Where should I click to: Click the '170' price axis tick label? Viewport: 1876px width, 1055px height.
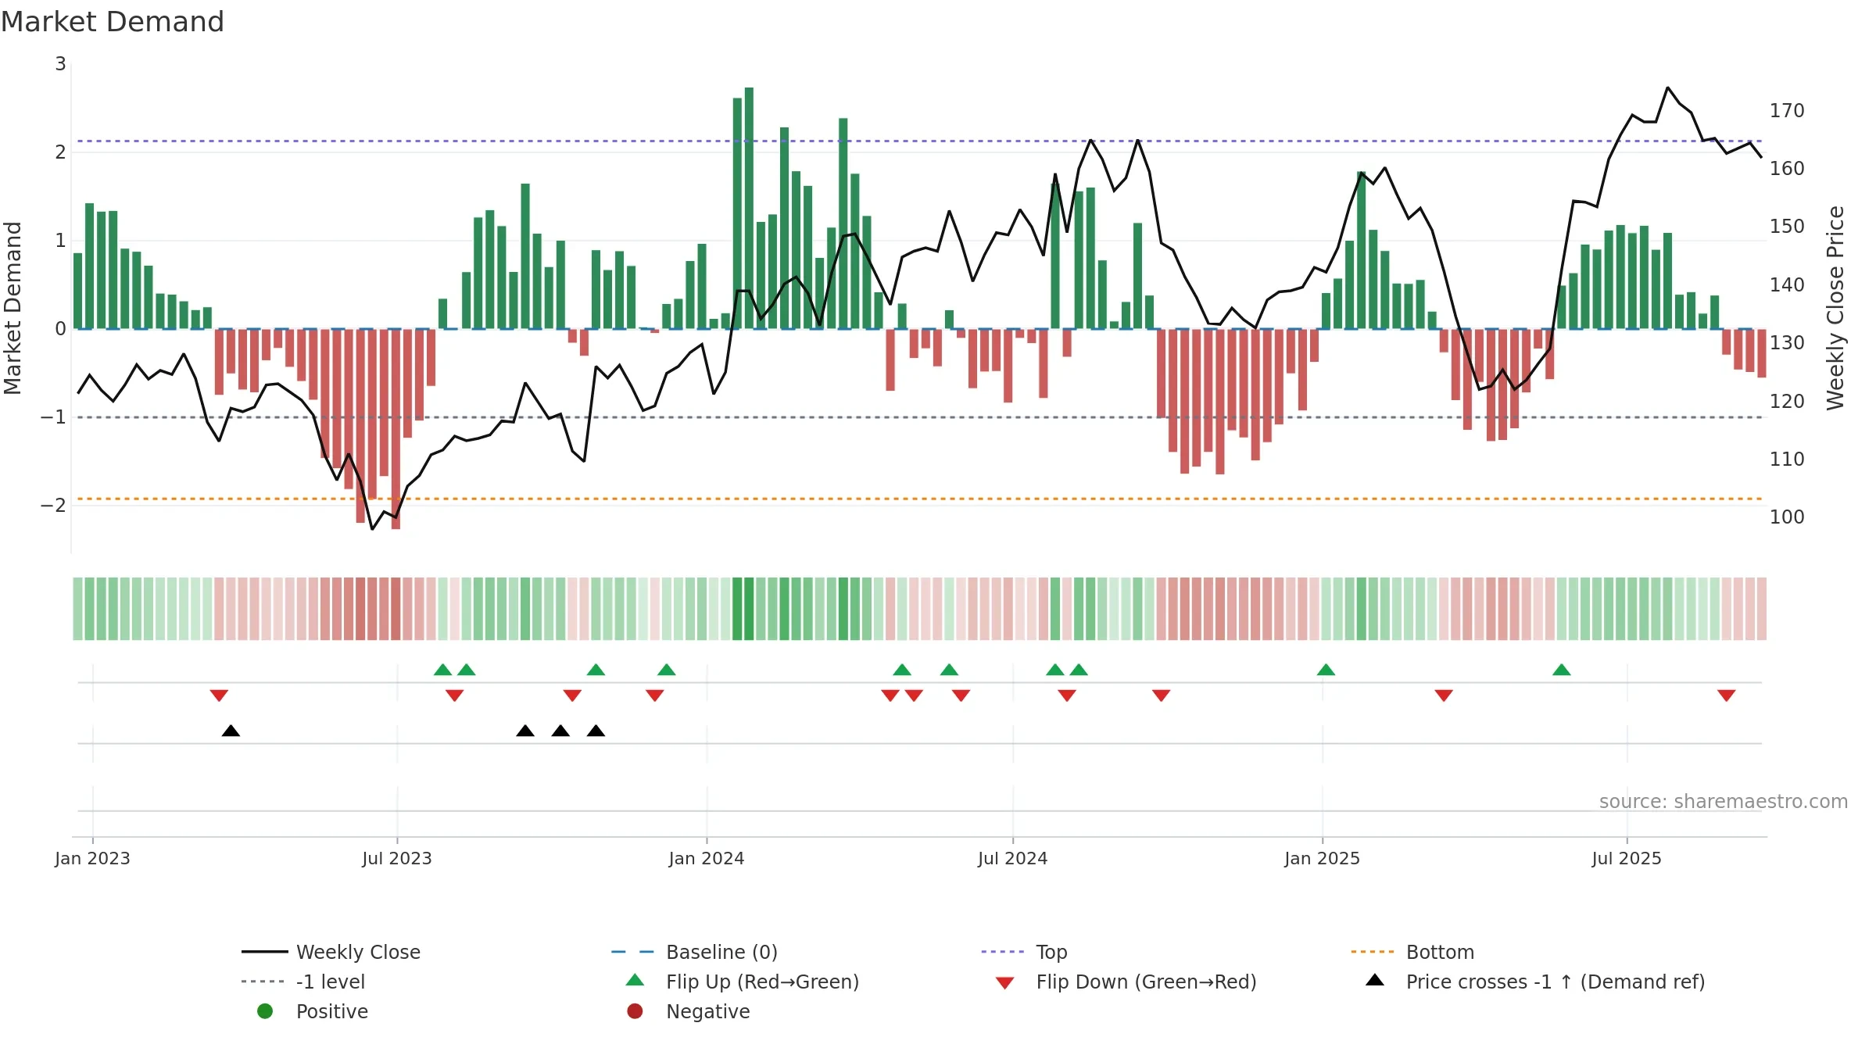pyautogui.click(x=1787, y=110)
